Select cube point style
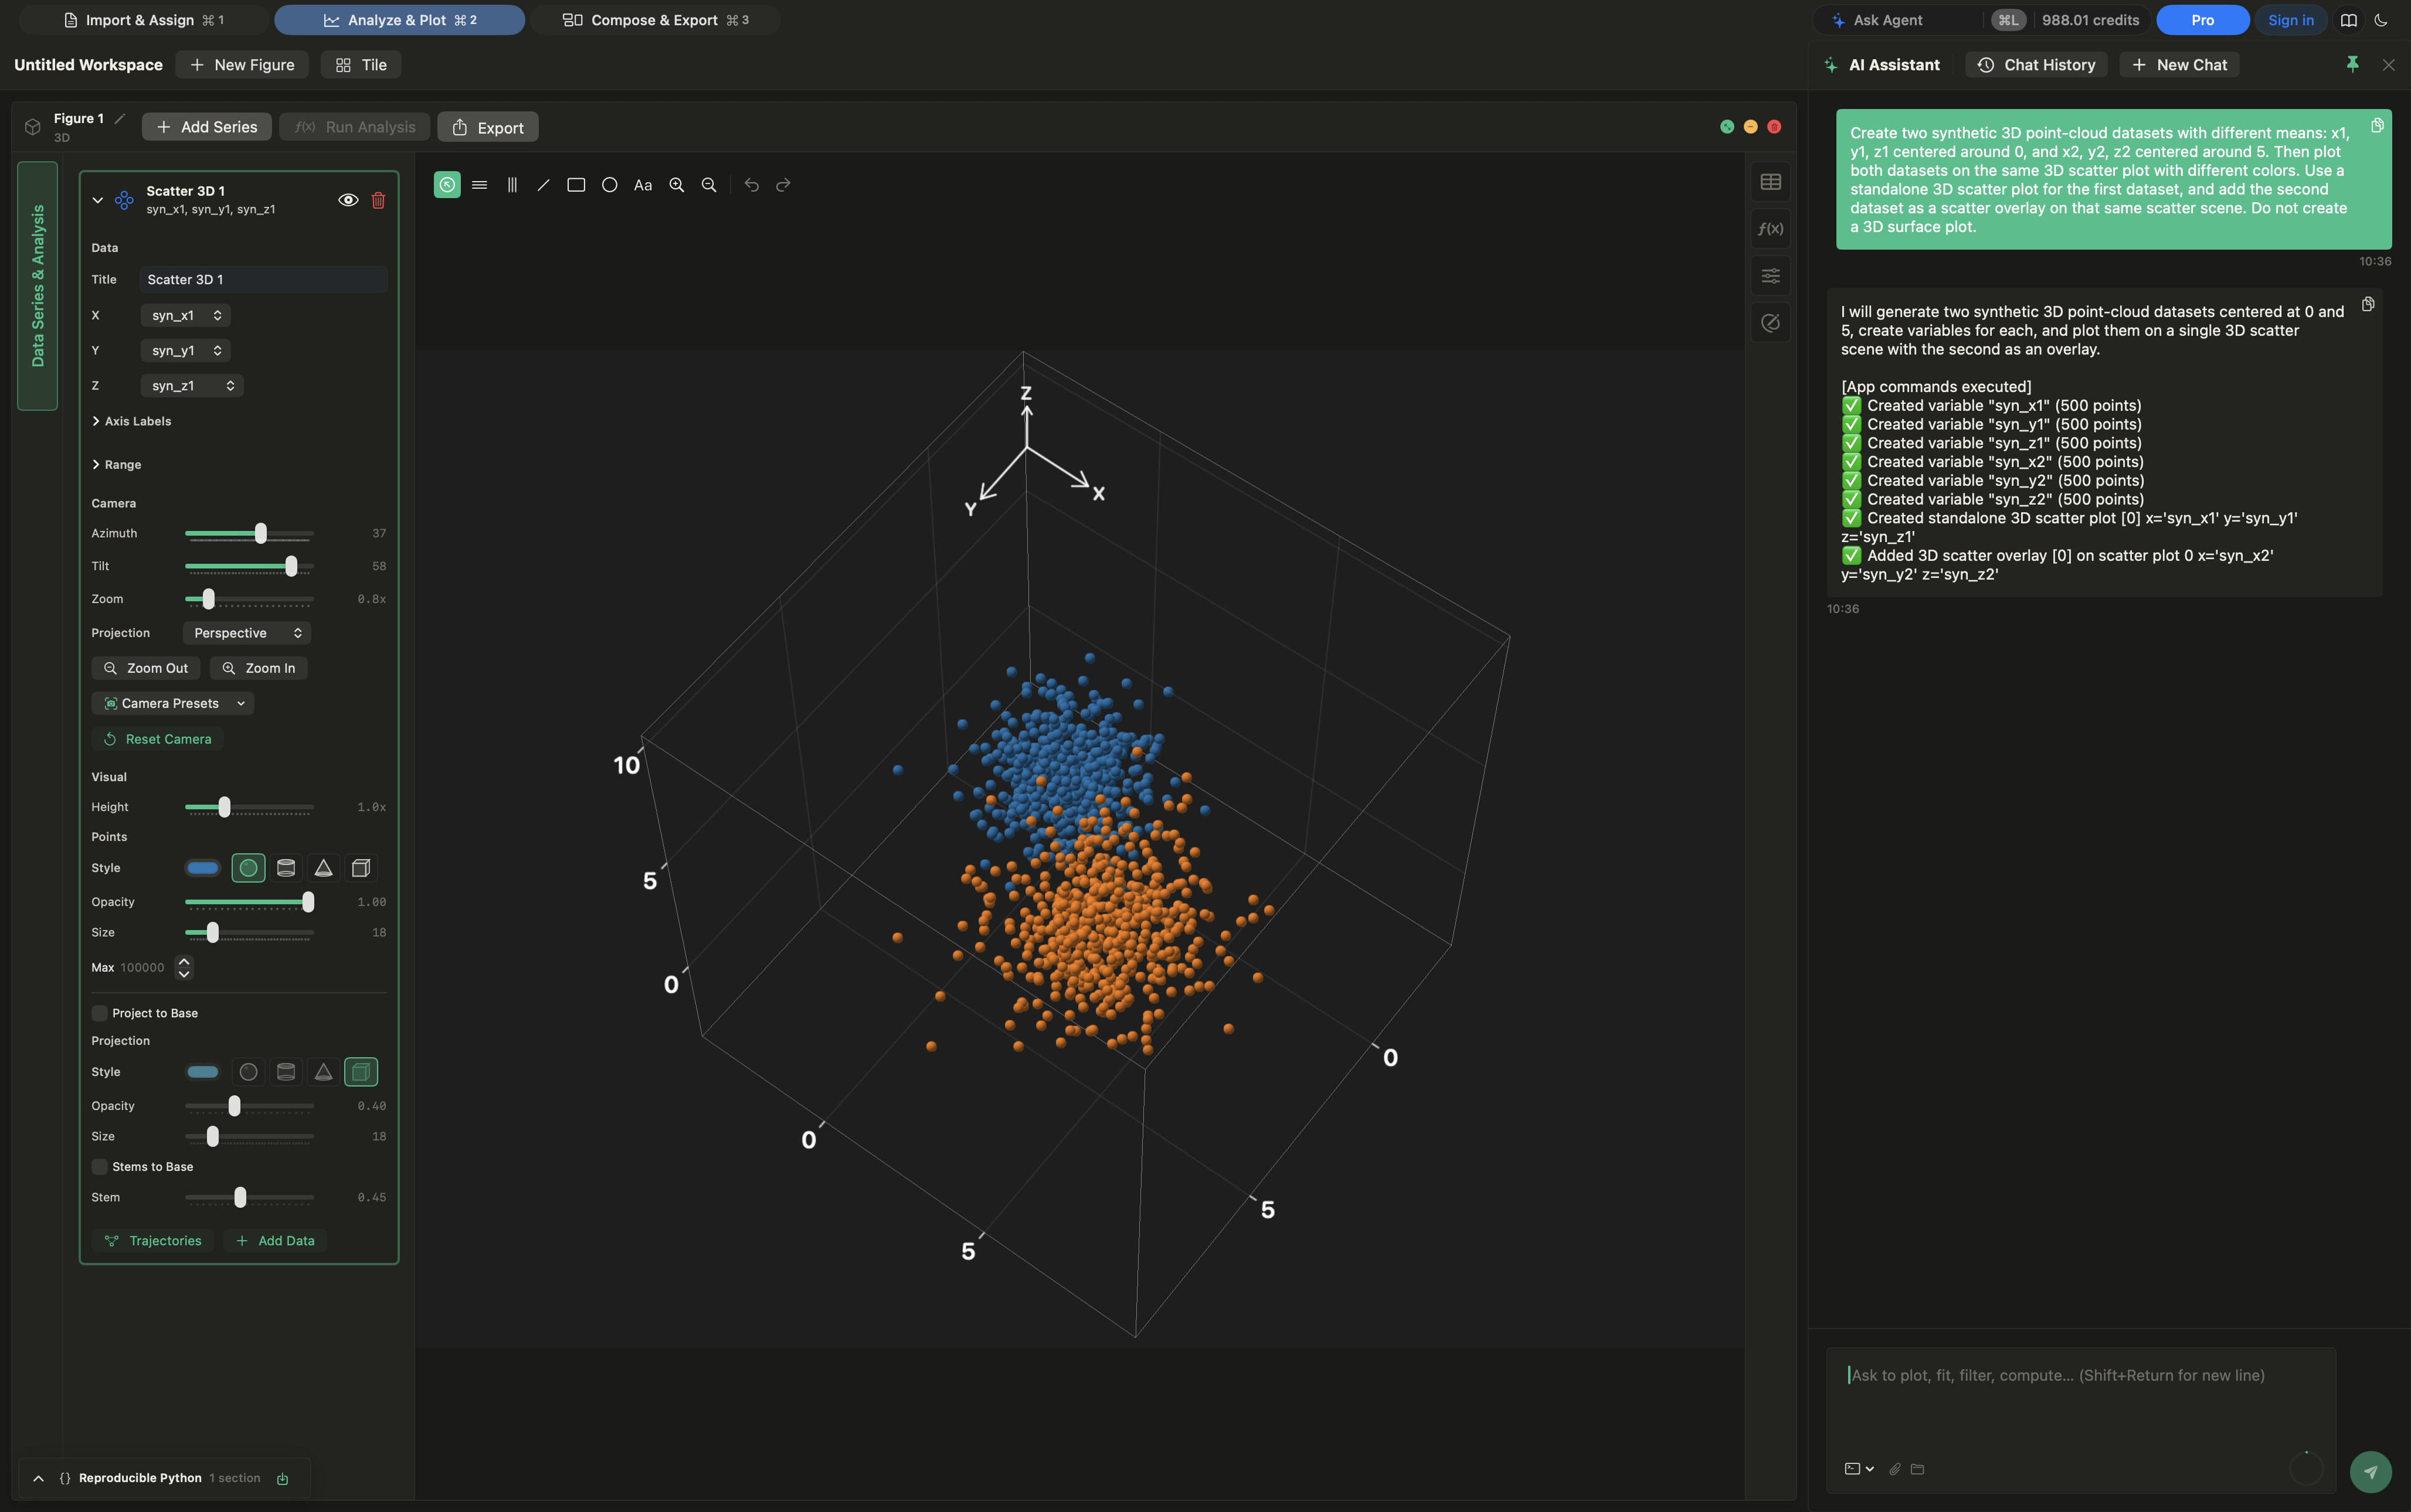Image resolution: width=2411 pixels, height=1512 pixels. click(361, 868)
